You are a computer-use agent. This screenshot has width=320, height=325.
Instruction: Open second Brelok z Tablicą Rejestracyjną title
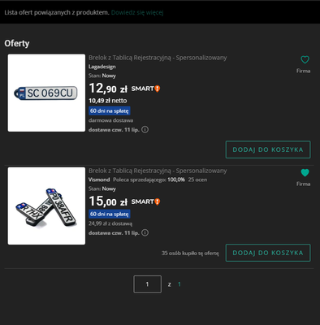[158, 171]
